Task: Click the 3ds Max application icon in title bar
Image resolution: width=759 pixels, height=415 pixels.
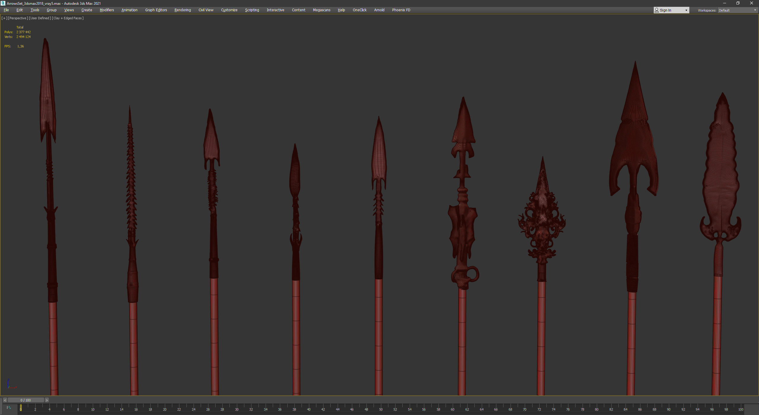Action: tap(3, 3)
